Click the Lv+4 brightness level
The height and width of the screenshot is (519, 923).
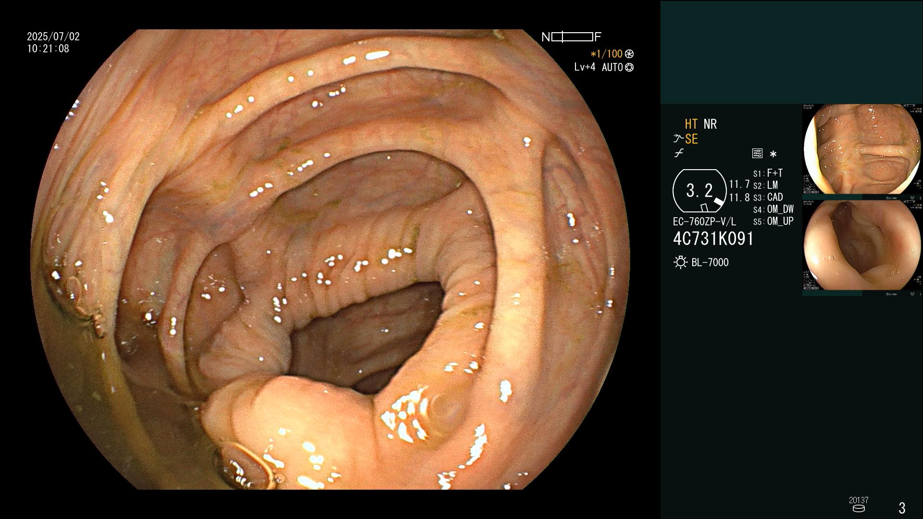585,67
